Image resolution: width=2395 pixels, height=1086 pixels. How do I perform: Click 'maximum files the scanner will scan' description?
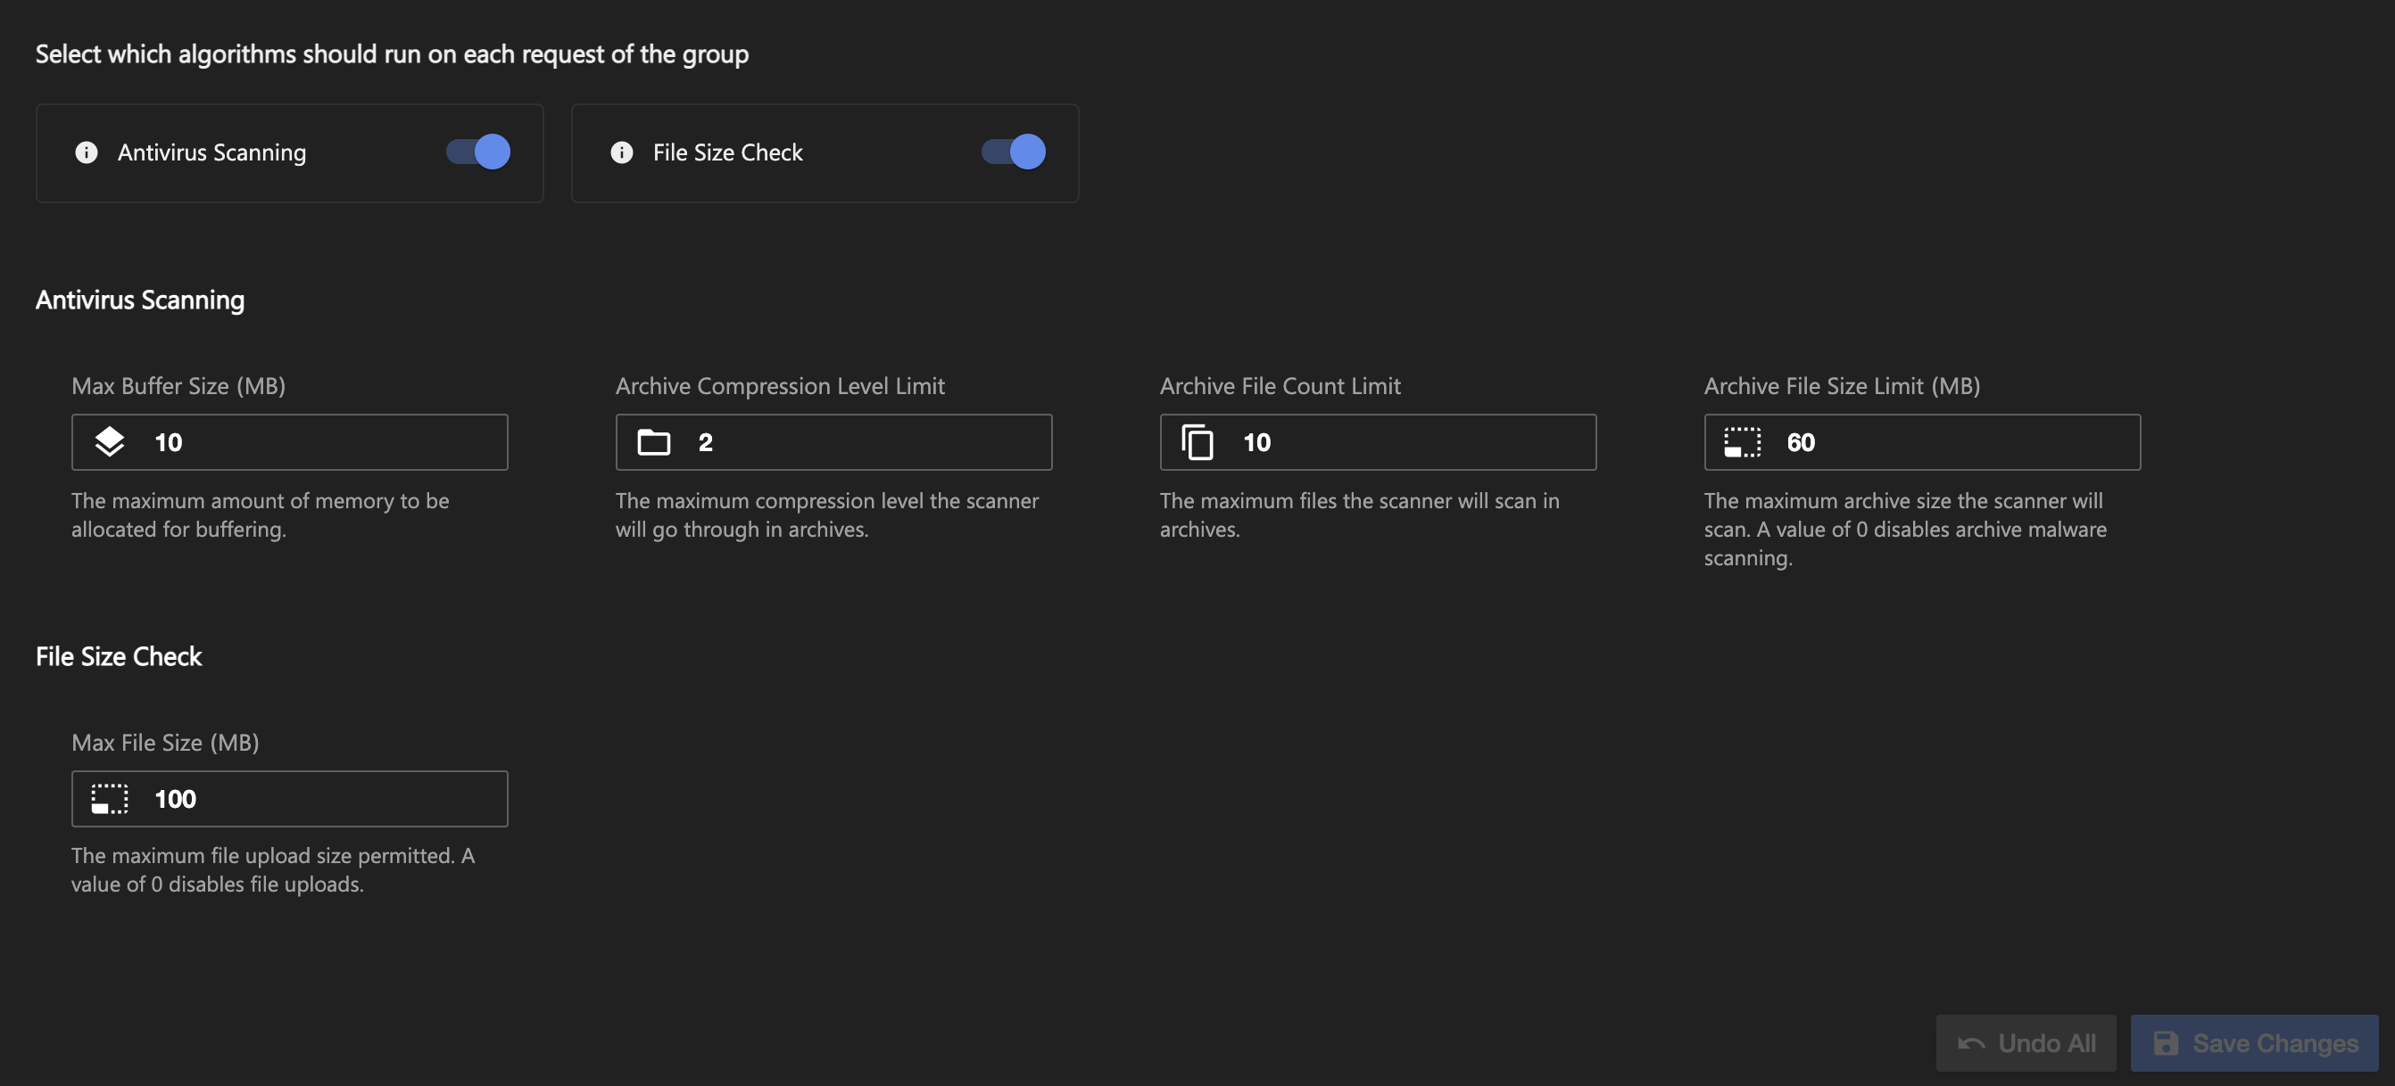[1359, 515]
